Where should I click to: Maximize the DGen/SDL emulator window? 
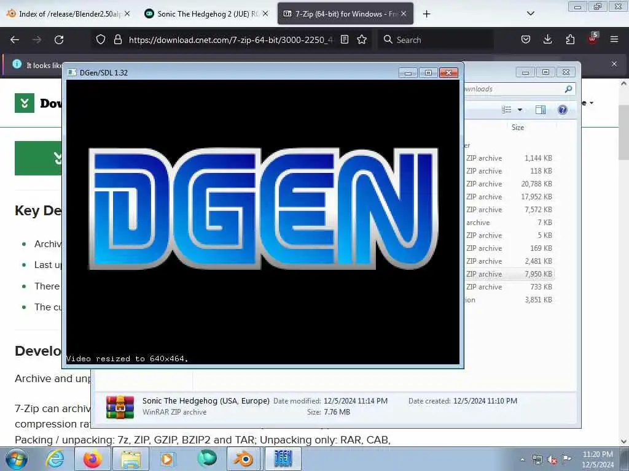click(428, 72)
